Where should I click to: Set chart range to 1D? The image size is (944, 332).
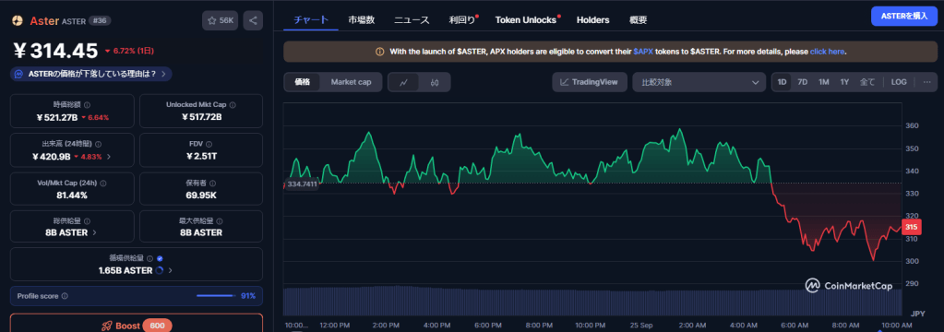coord(782,82)
